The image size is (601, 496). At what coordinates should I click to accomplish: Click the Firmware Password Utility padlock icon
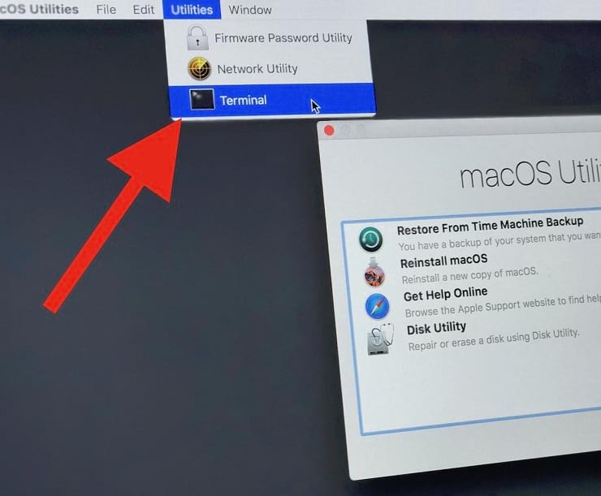click(x=197, y=38)
